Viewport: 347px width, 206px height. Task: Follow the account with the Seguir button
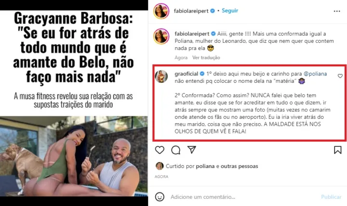point(230,11)
